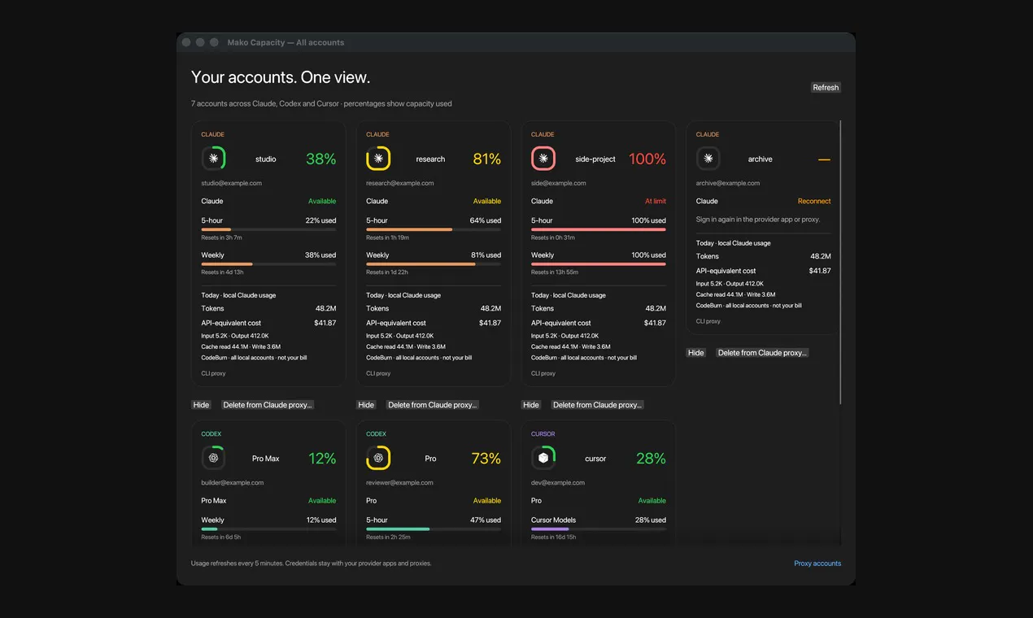Select the archive@example.com email text

728,184
